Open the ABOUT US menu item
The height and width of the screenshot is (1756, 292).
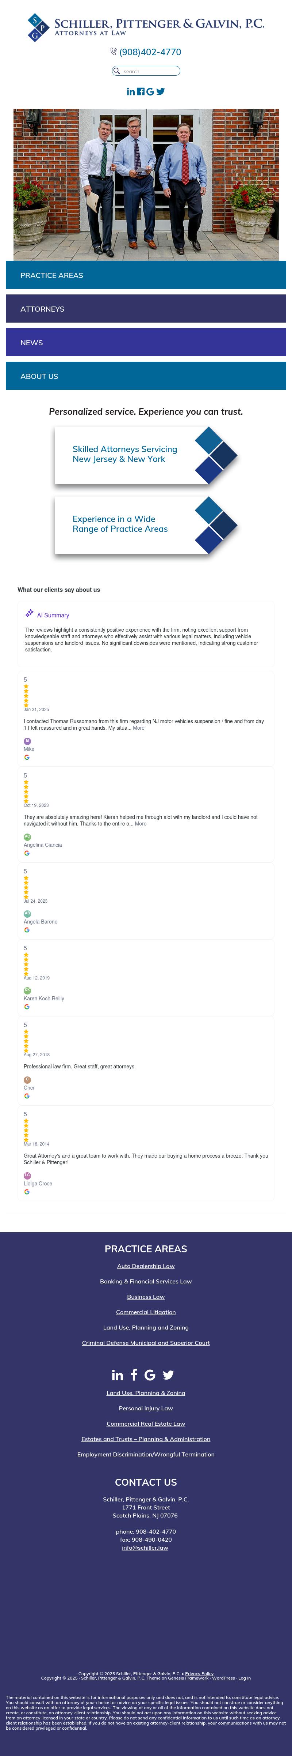[146, 376]
